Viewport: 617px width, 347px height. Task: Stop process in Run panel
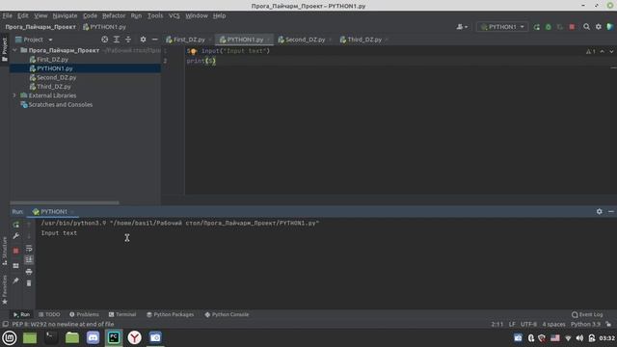[15, 251]
